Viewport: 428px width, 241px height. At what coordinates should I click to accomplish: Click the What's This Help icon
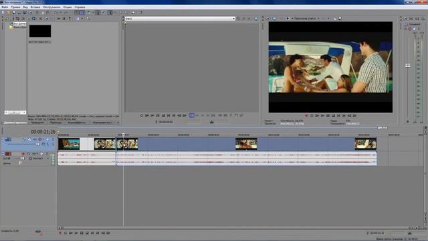point(141,13)
